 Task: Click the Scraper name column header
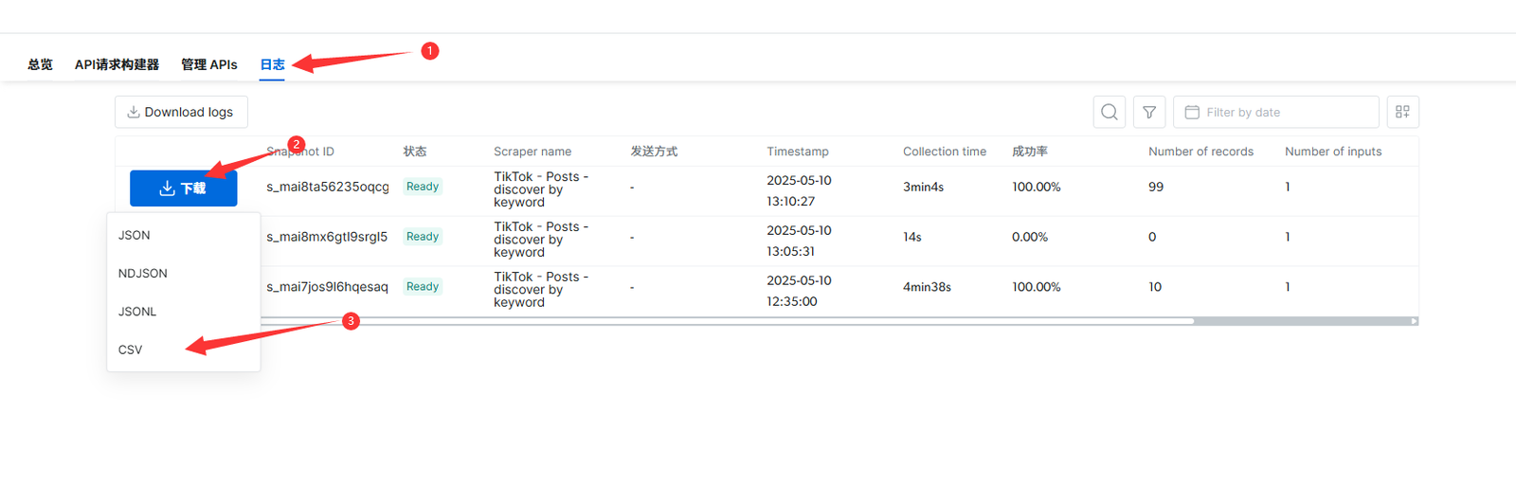532,152
